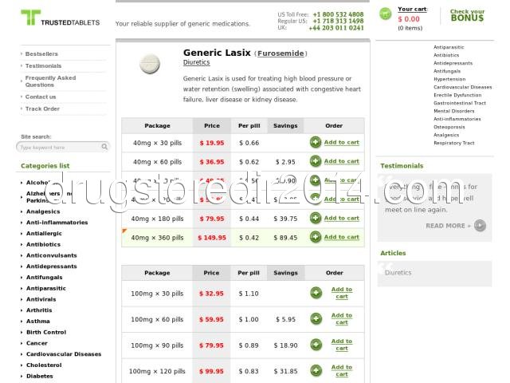This screenshot has width=510, height=383.
Task: Click the Diuretics category link under title
Action: point(196,62)
